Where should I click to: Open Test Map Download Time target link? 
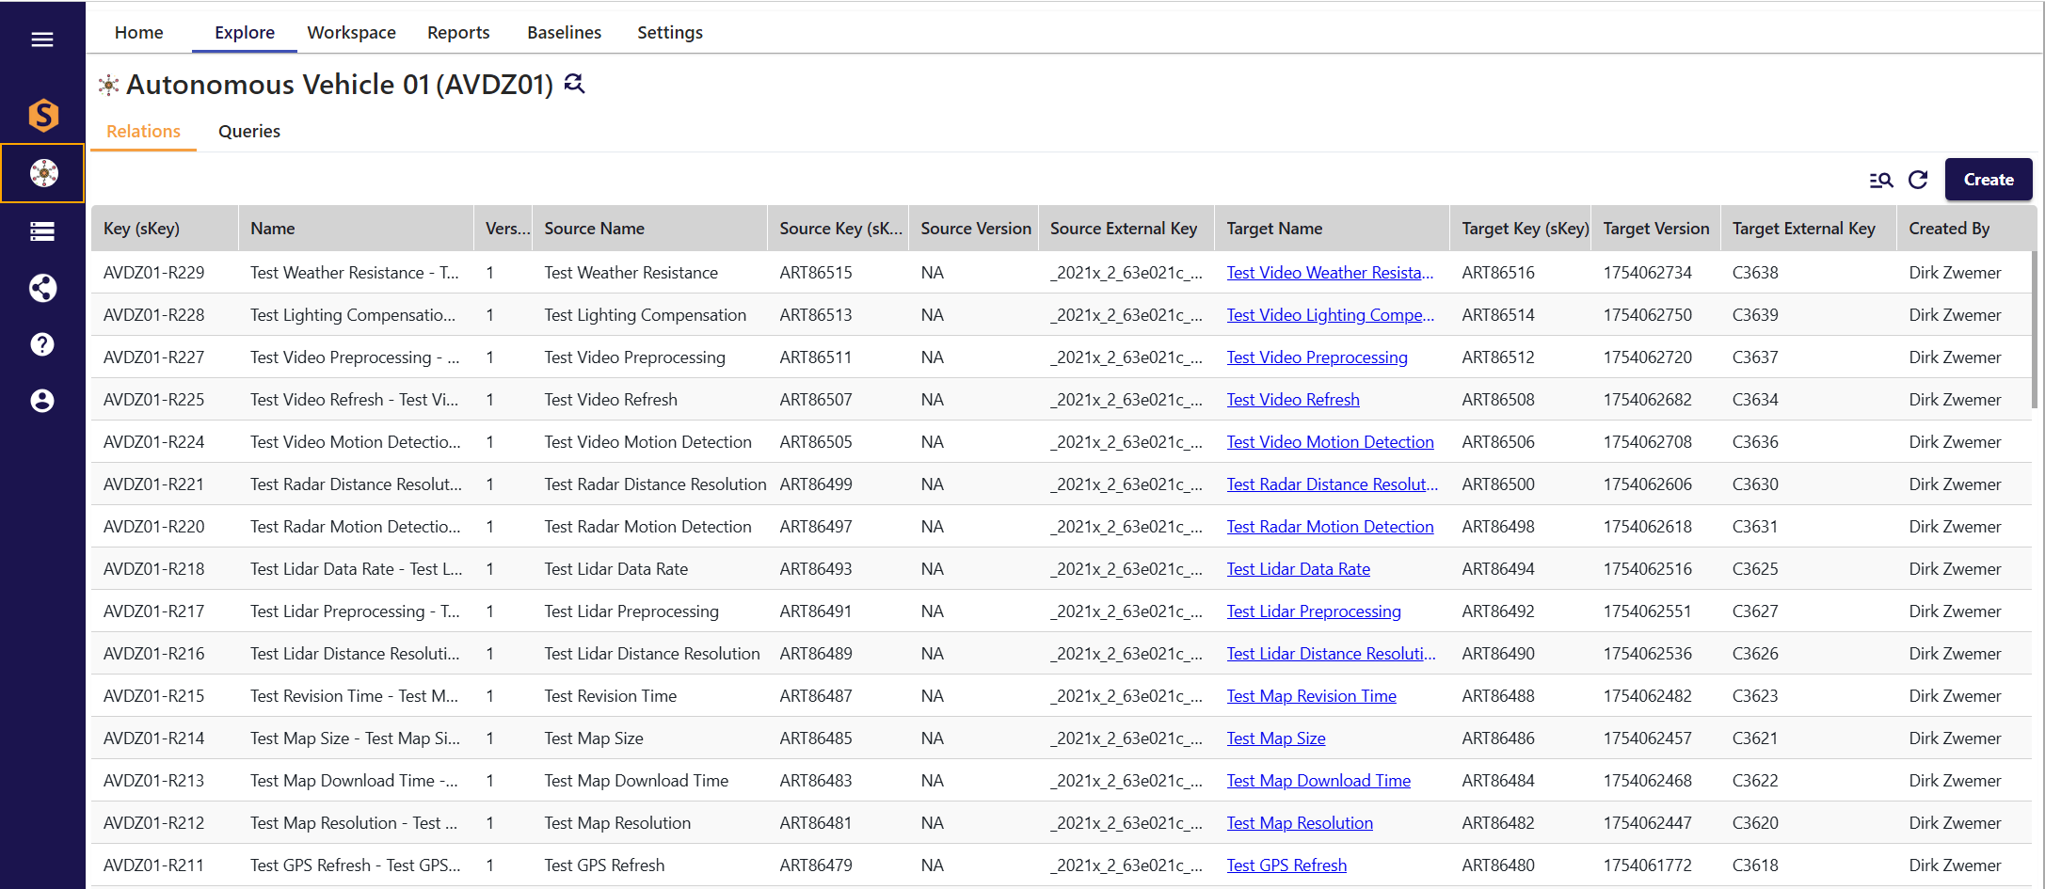point(1318,781)
